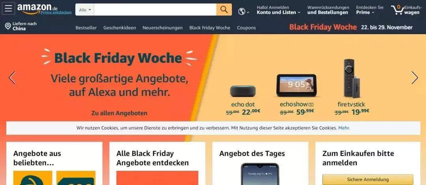Open Bestseller in navigation bar
426x185 pixels.
pyautogui.click(x=86, y=27)
